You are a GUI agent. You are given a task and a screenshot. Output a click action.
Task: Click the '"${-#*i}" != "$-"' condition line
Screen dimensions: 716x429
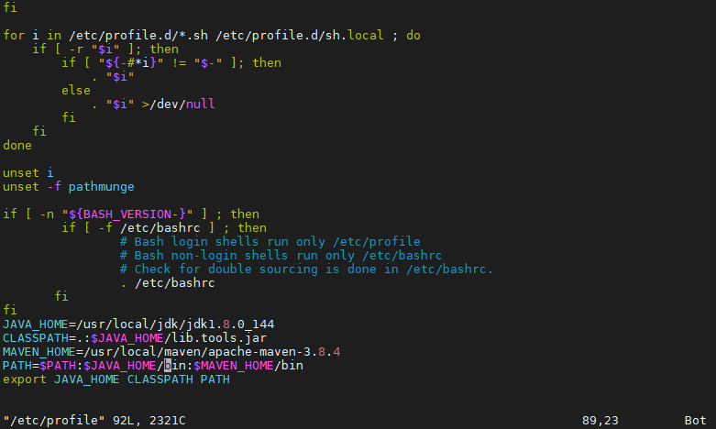click(171, 62)
